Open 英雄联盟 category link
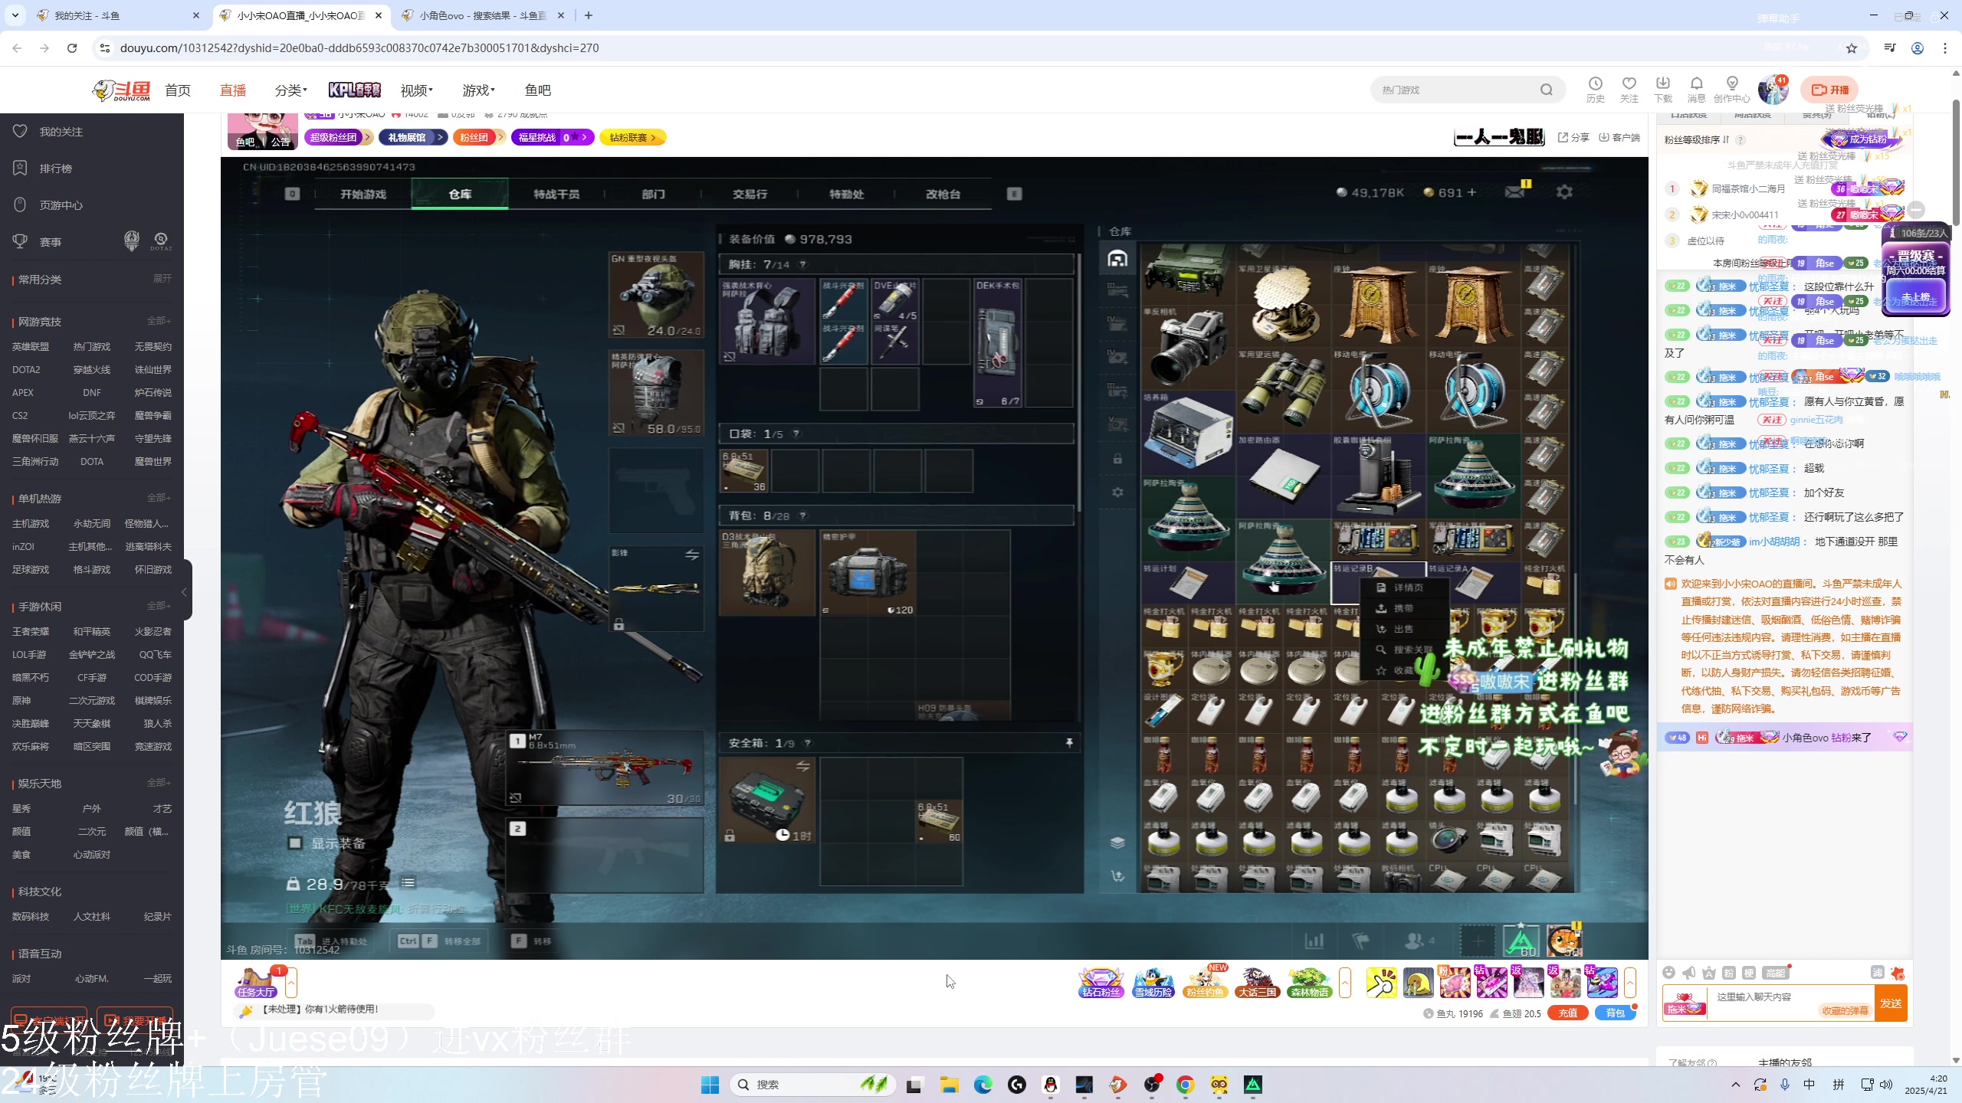Screen dimensions: 1962x1103 click(x=31, y=347)
